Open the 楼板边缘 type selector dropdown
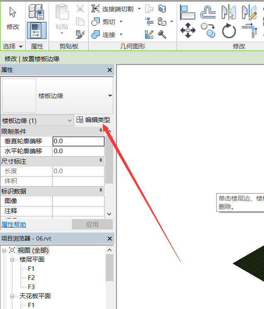This screenshot has height=309, width=264. tap(110, 96)
